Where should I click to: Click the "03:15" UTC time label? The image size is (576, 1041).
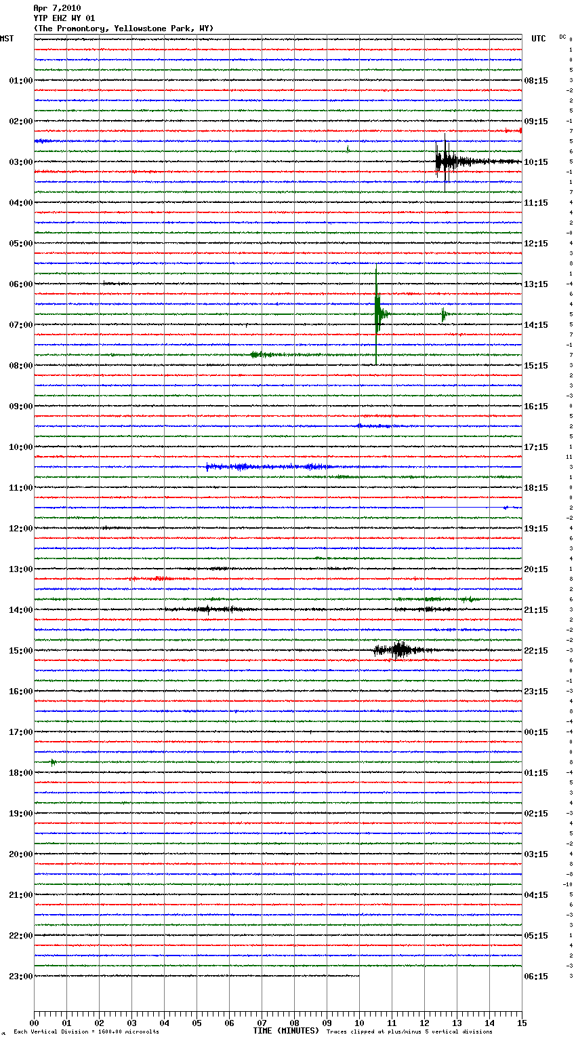click(x=536, y=854)
